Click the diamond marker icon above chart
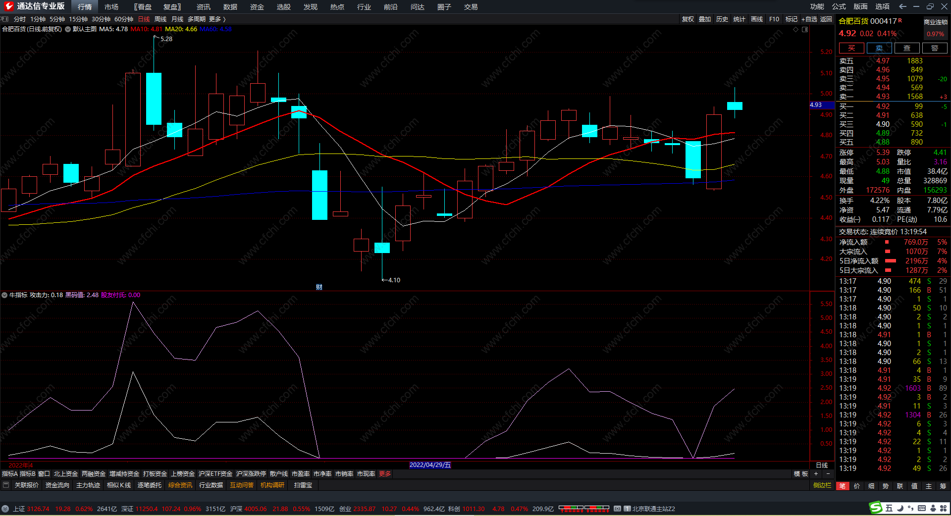Screen dimensions: 951x516 [796, 29]
